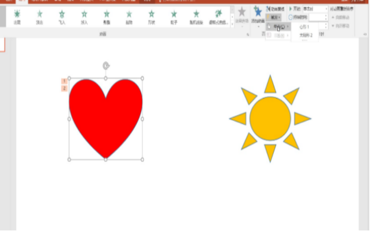Click the 添加动画 (Add Animation) blue star

pyautogui.click(x=258, y=13)
